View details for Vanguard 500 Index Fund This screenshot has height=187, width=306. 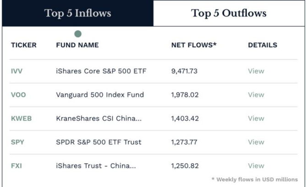[x=256, y=95]
